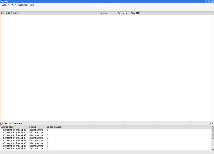The width and height of the screenshot is (214, 154).
Task: Close the KNewz window
Action: click(x=212, y=2)
